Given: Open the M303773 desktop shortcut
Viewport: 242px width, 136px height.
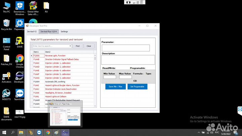Looking at the screenshot, I should [6, 95].
